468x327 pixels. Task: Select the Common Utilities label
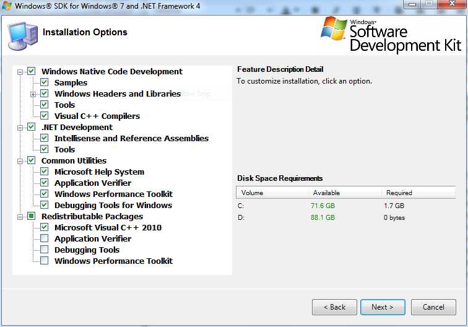click(x=74, y=160)
